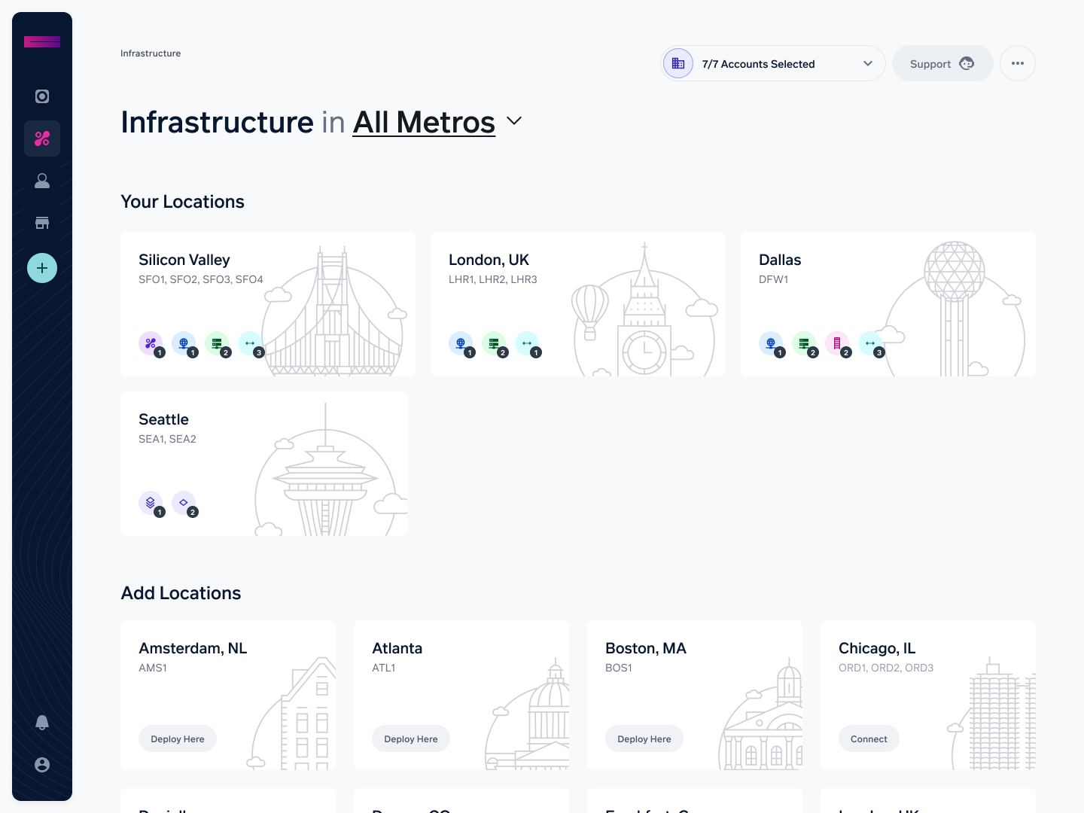Click the pink logo in the sidebar
This screenshot has width=1084, height=813.
tap(42, 42)
